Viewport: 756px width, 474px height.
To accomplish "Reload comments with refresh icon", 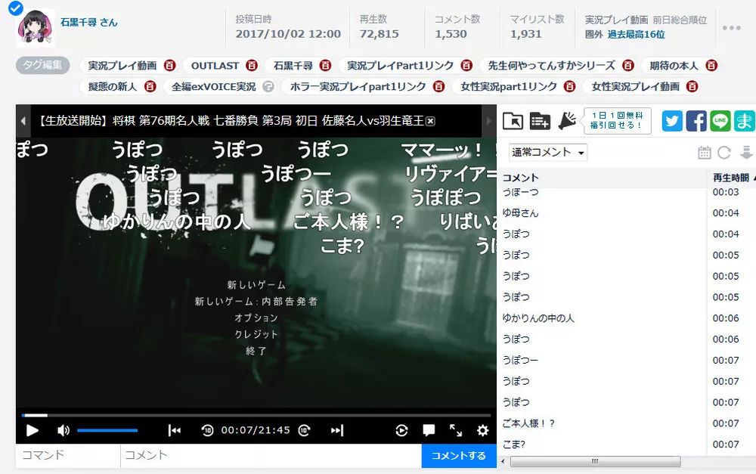I will (724, 153).
